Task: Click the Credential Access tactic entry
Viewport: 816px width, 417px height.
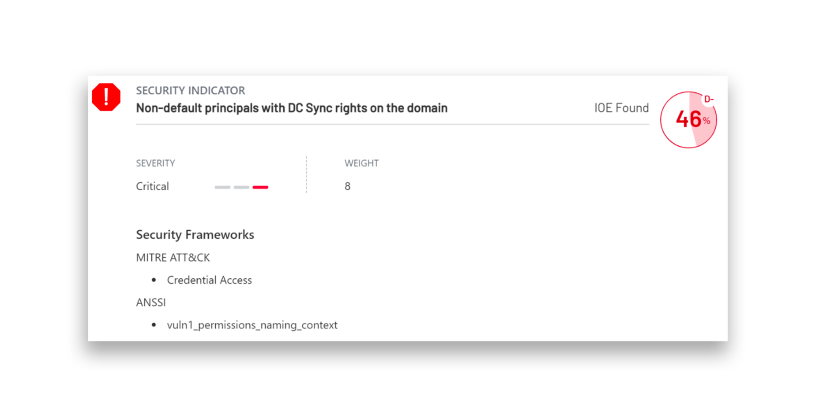Action: point(209,280)
